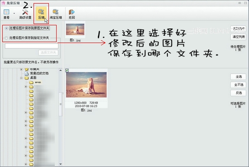Click the 全不选 deselect all button

[x=238, y=85]
